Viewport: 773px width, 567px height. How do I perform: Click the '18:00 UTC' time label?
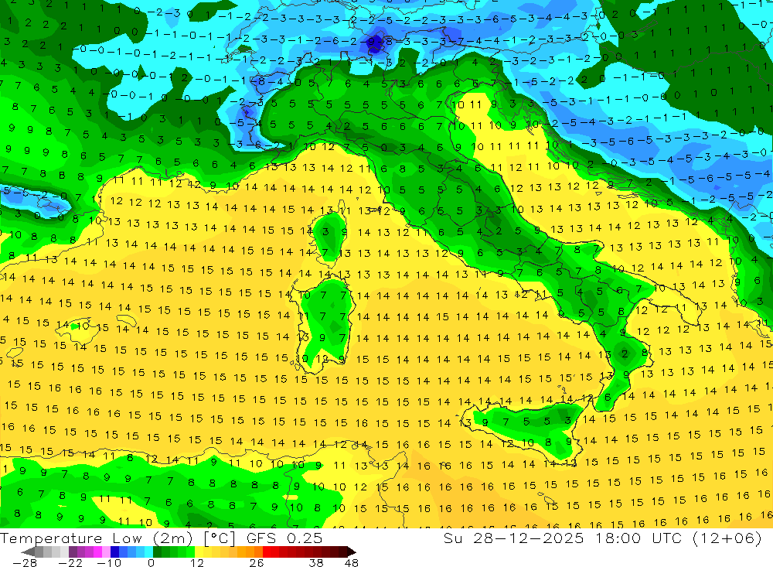click(640, 538)
